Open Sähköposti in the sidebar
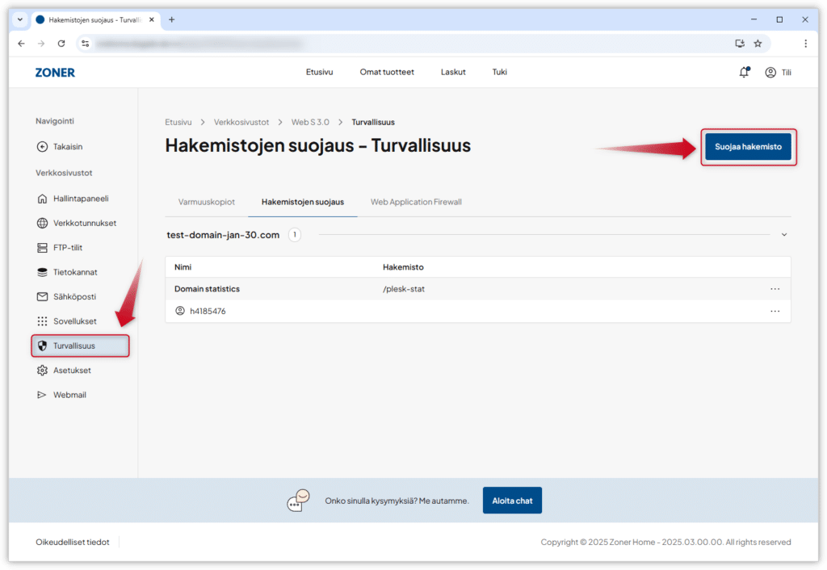 (x=73, y=297)
